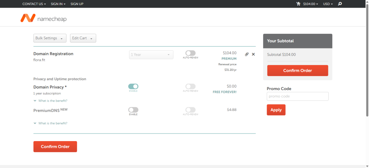Toggle auto-renew for Domain Registration
The width and height of the screenshot is (369, 168).
(x=190, y=53)
